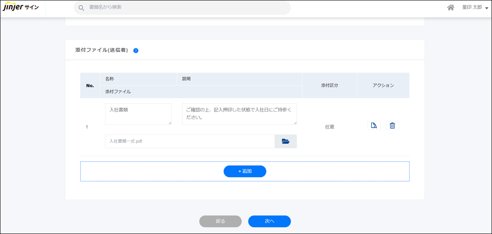Click the 名称 field containing 入社書類
Viewport: 492px width, 234px height.
(x=138, y=114)
